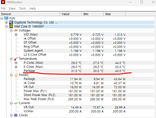Select the L2 E-Core Offset row
Viewport: 156px width, 118px height.
(89, 55)
